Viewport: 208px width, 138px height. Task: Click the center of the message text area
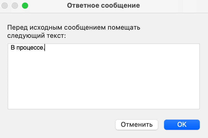(x=104, y=76)
